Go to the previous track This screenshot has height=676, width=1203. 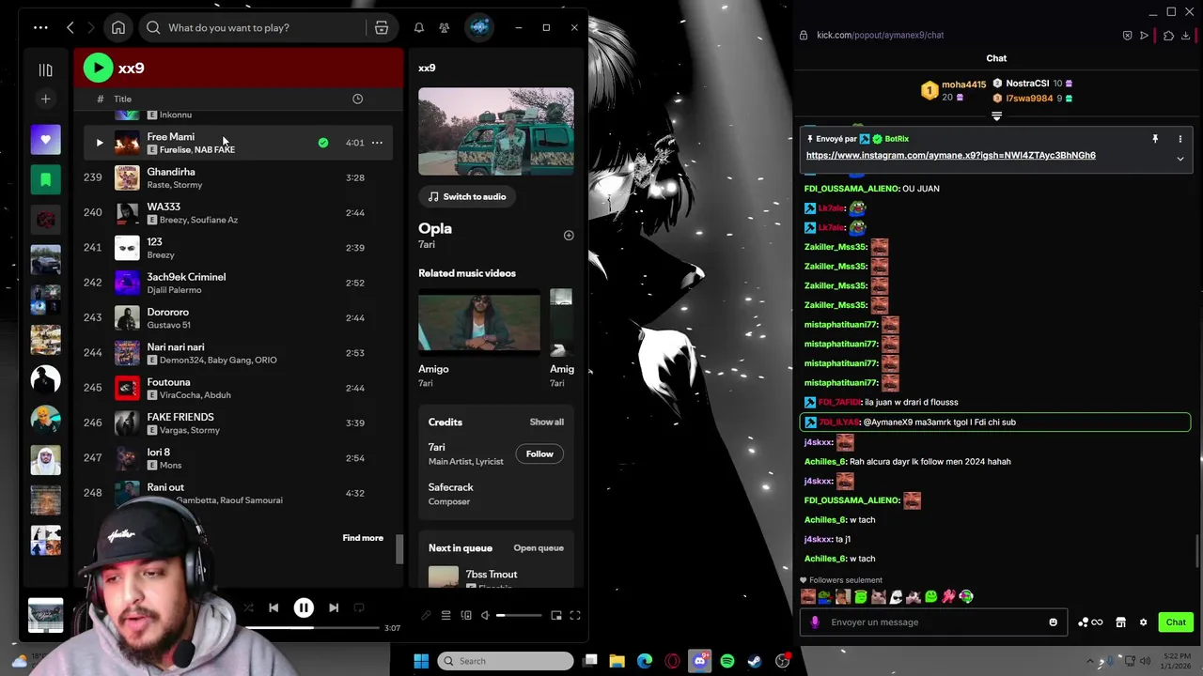tap(273, 607)
